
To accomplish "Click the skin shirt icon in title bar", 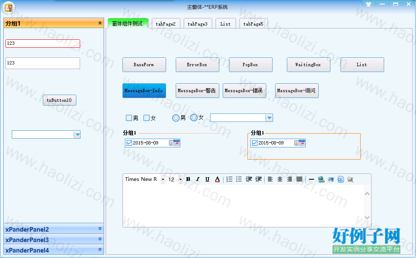I will pos(369,4).
